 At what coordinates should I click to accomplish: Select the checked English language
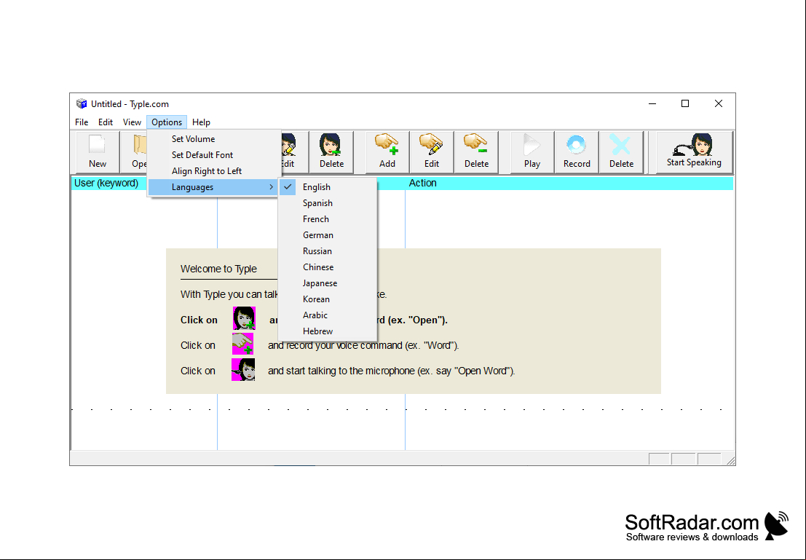point(328,187)
